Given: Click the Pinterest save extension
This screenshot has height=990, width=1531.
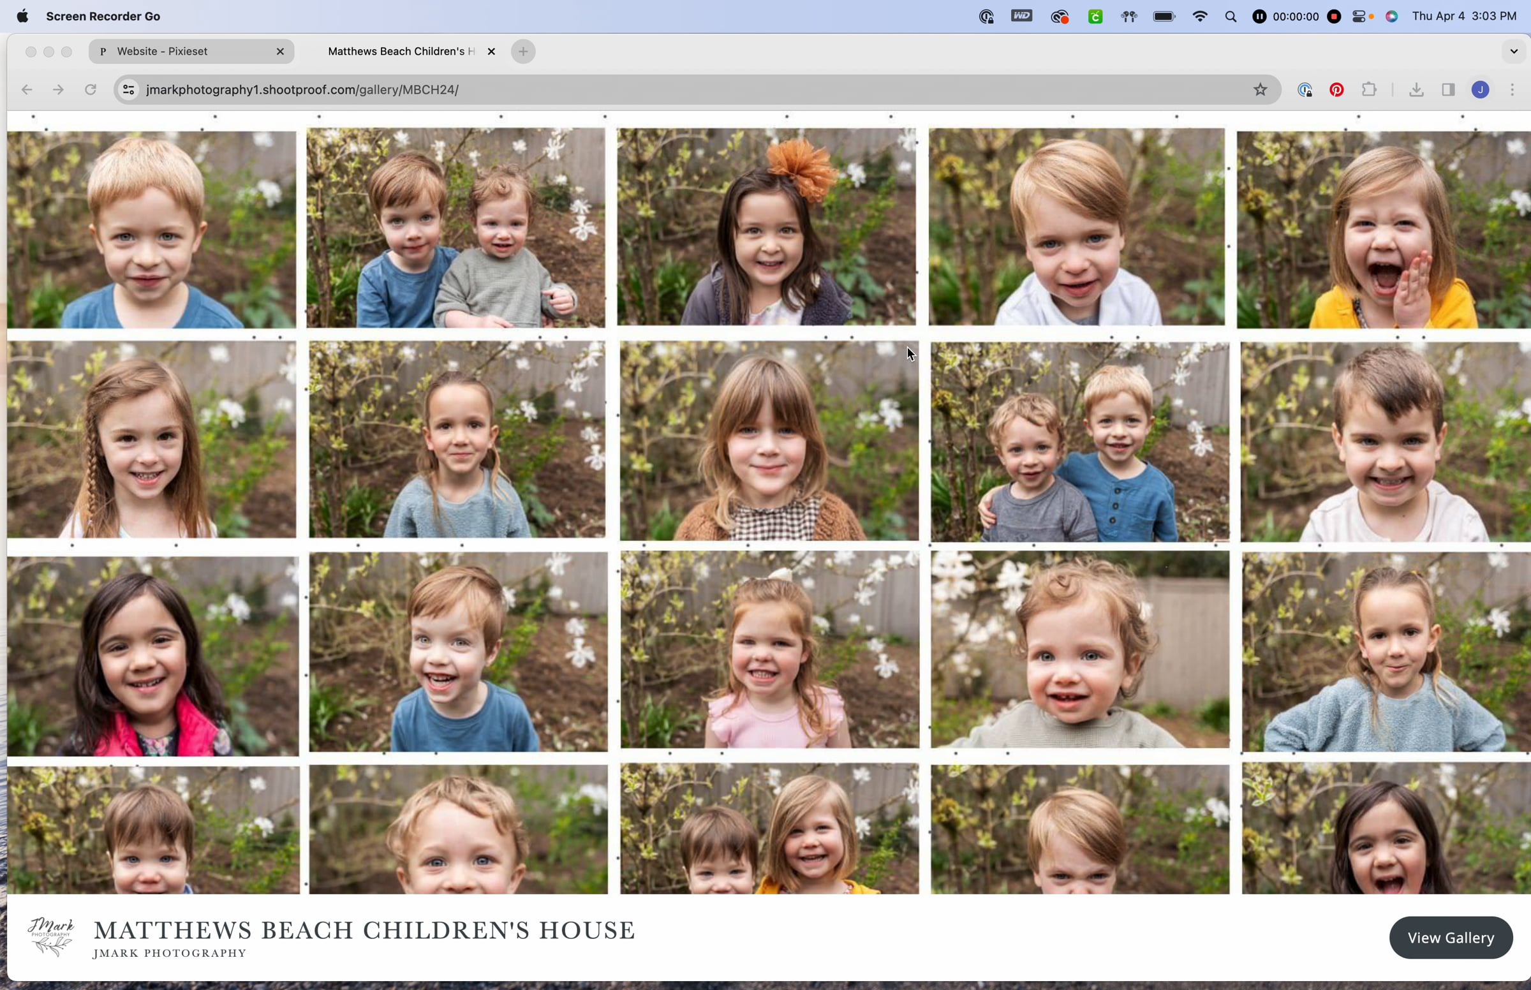Looking at the screenshot, I should click(1336, 90).
